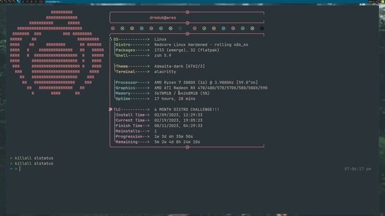Click the Theme value 'Adwaita-dark [GTK2/3]'

coord(179,66)
